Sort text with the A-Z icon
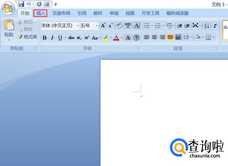 point(207,26)
